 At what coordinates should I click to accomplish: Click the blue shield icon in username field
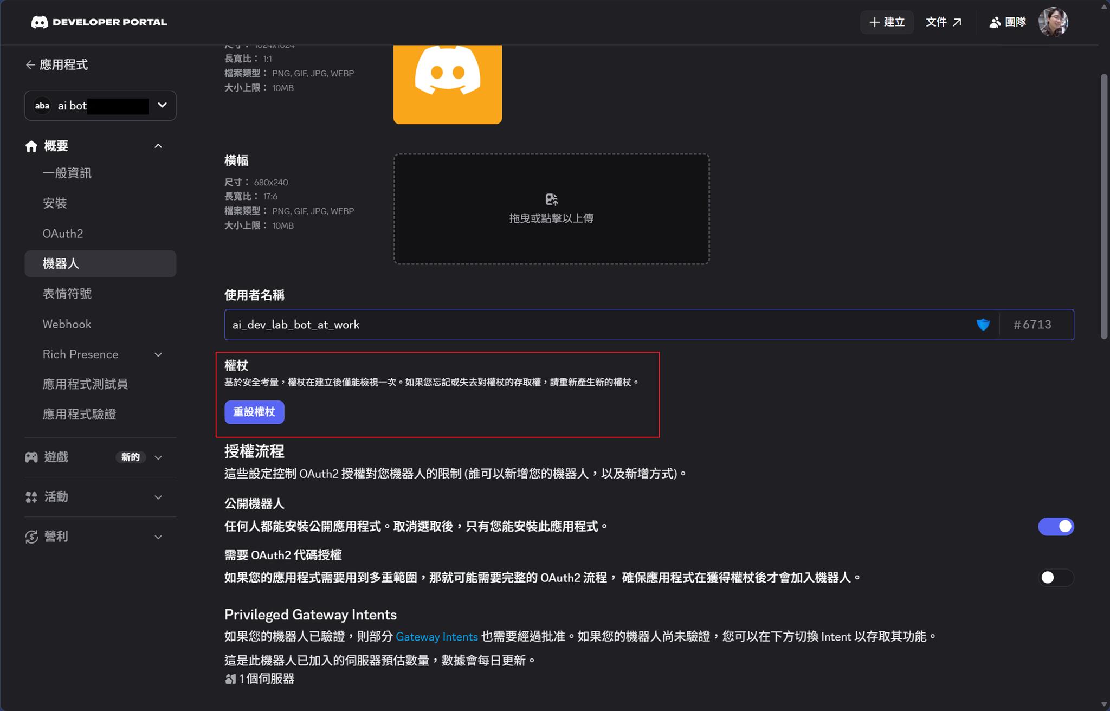(983, 325)
